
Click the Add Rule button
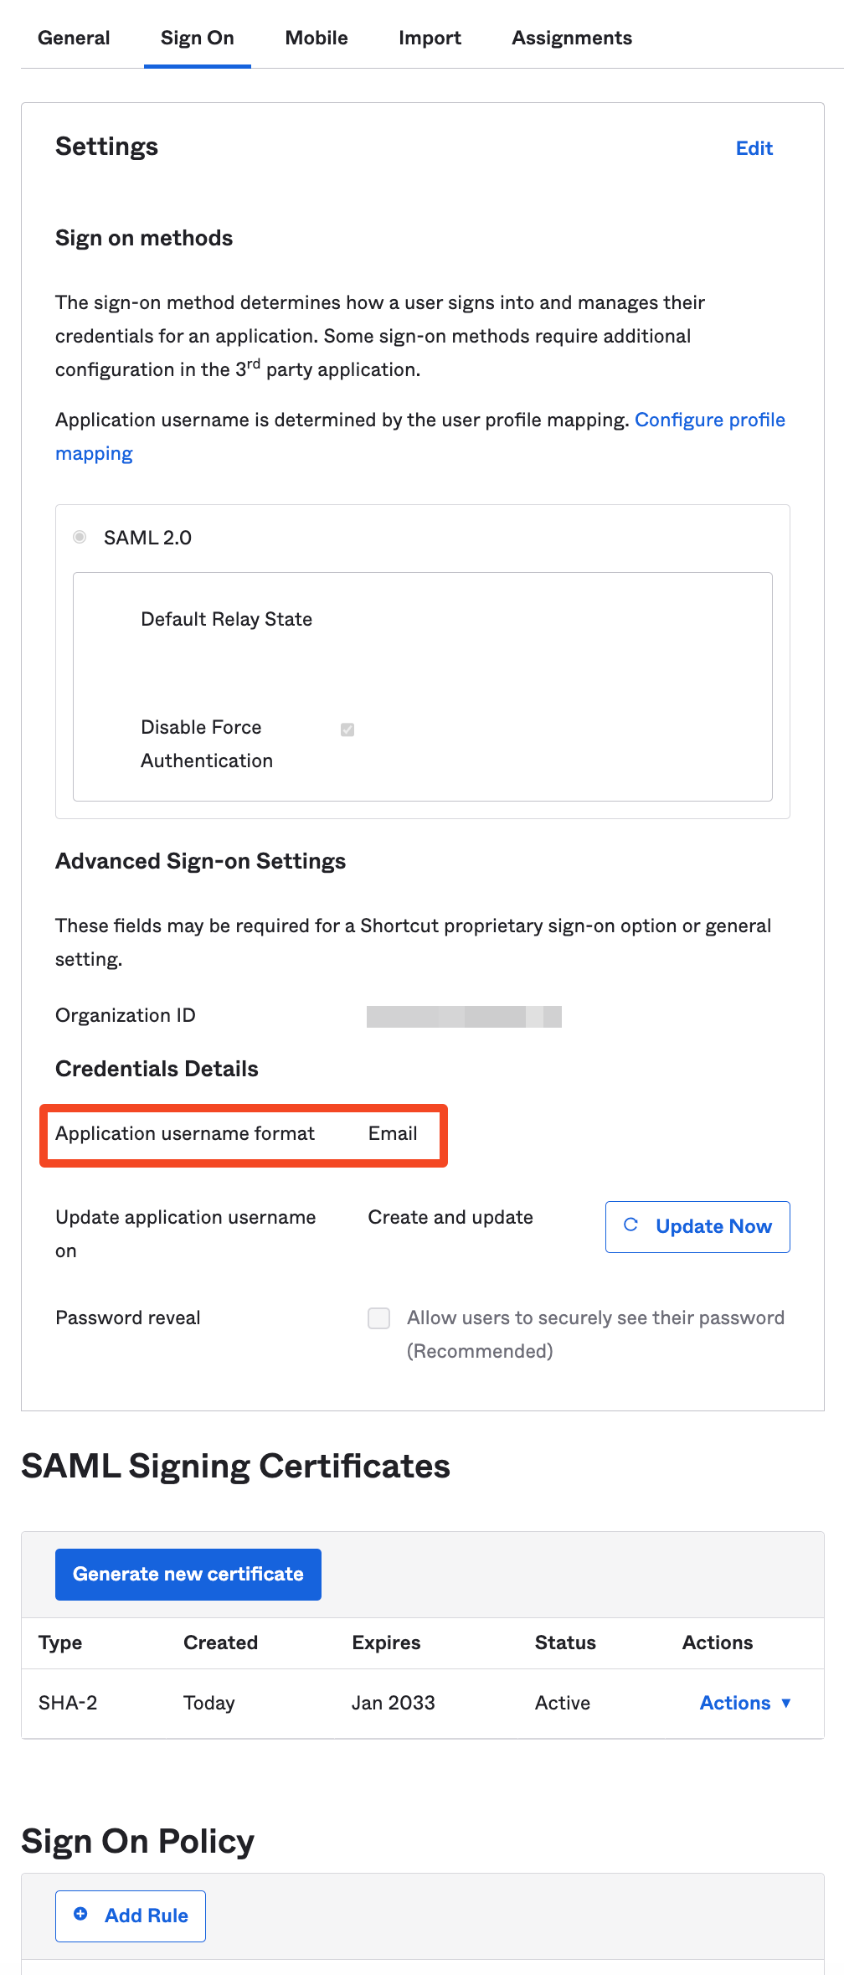coord(131,1916)
